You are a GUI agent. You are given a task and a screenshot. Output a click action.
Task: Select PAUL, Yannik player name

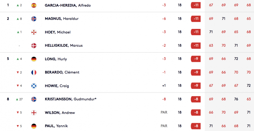pos(56,126)
